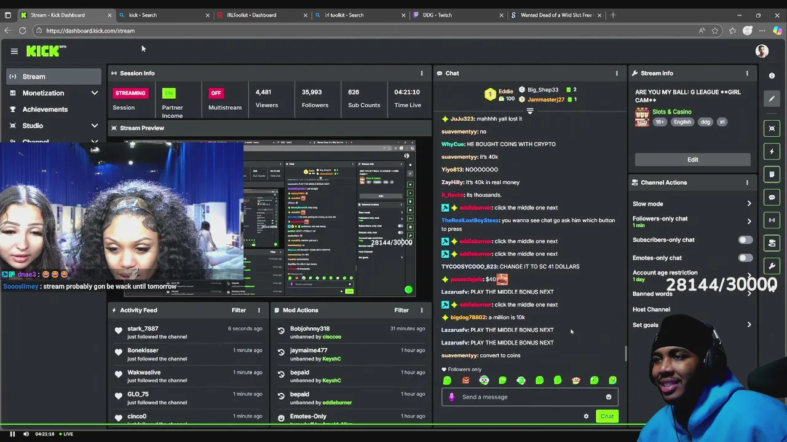
Task: Switch to kick - Search browser tab
Action: [x=165, y=15]
